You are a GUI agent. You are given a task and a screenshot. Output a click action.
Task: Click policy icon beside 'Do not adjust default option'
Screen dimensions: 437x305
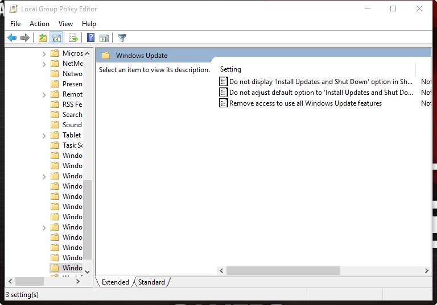[x=223, y=92]
